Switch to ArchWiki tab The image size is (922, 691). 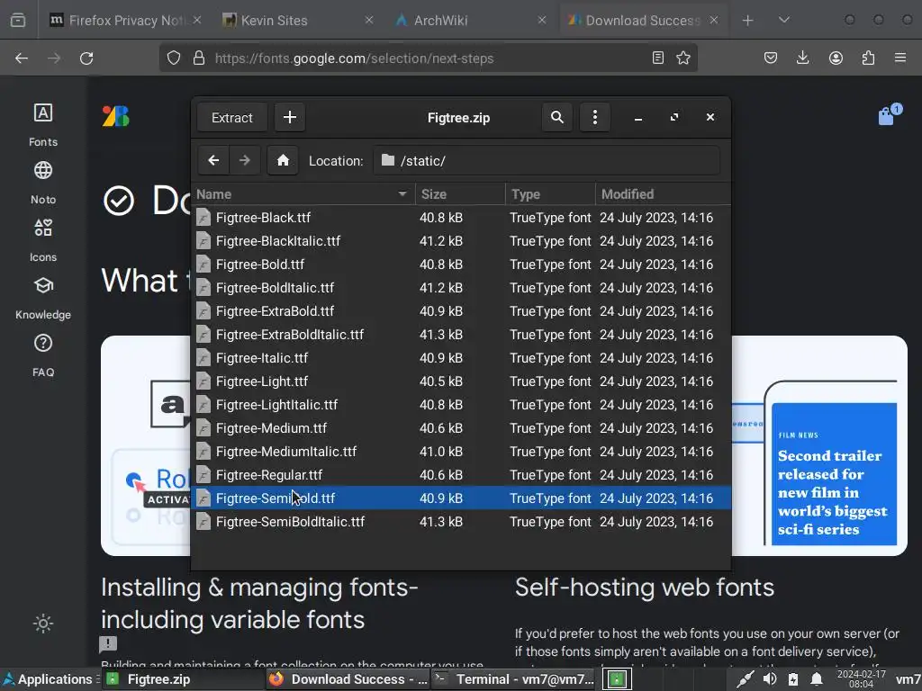[x=470, y=21]
